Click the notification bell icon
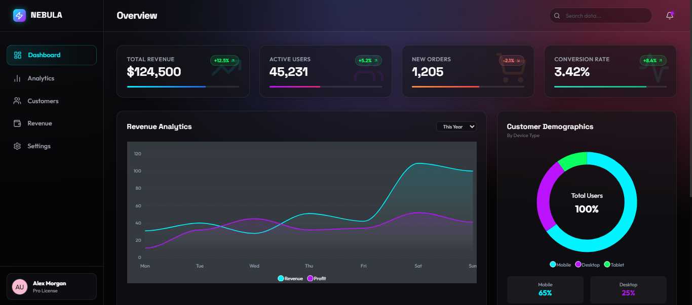Screen dimensions: 692x305 coord(669,16)
